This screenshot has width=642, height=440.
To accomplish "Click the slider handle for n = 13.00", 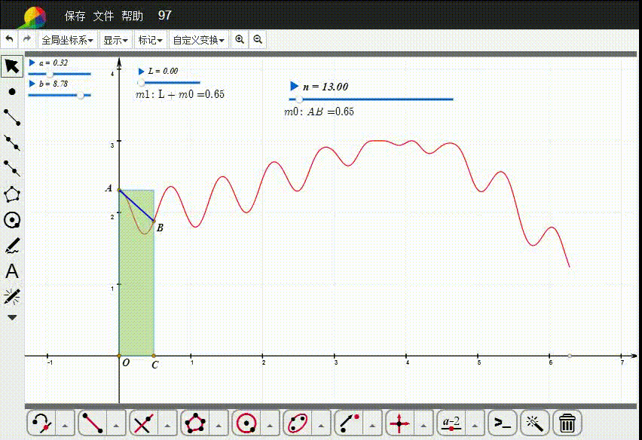I will [299, 99].
